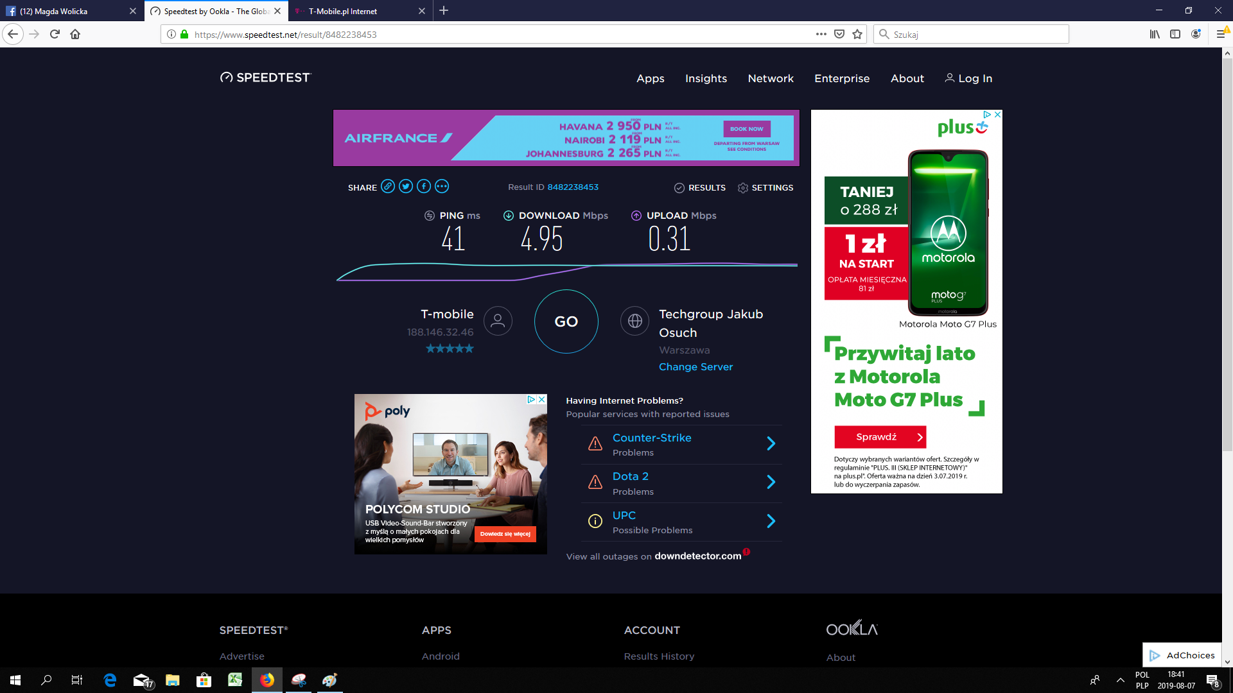Show site information icon
This screenshot has height=693, width=1233.
[x=171, y=34]
